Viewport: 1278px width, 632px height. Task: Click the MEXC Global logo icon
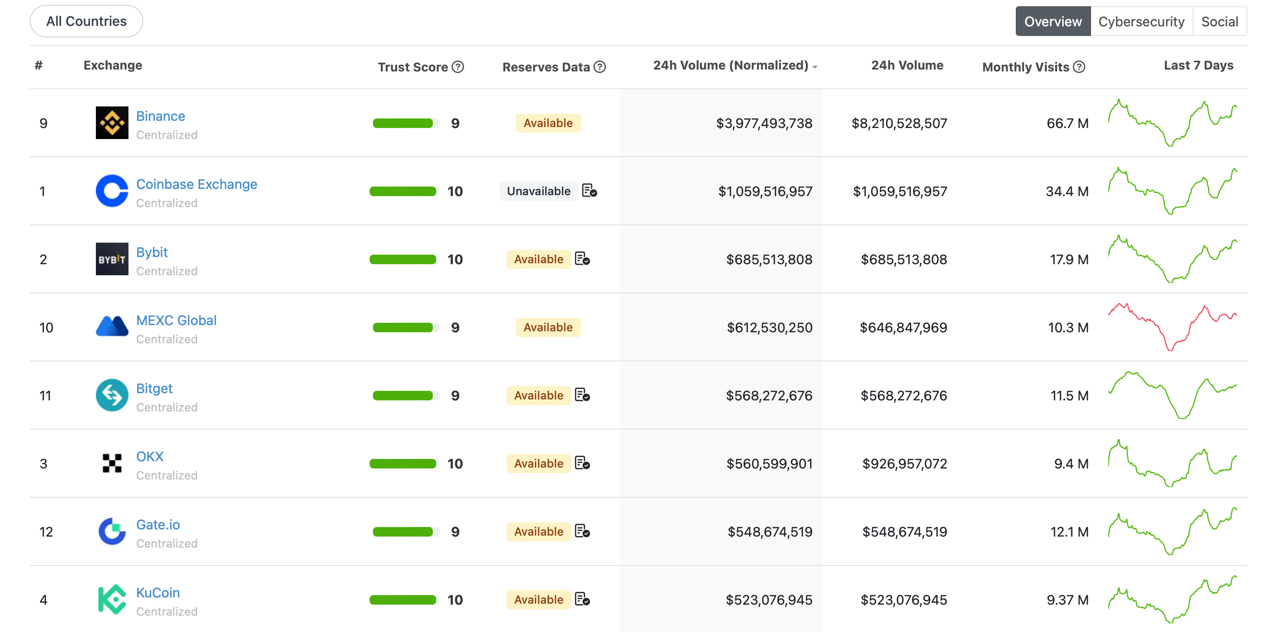coord(112,327)
